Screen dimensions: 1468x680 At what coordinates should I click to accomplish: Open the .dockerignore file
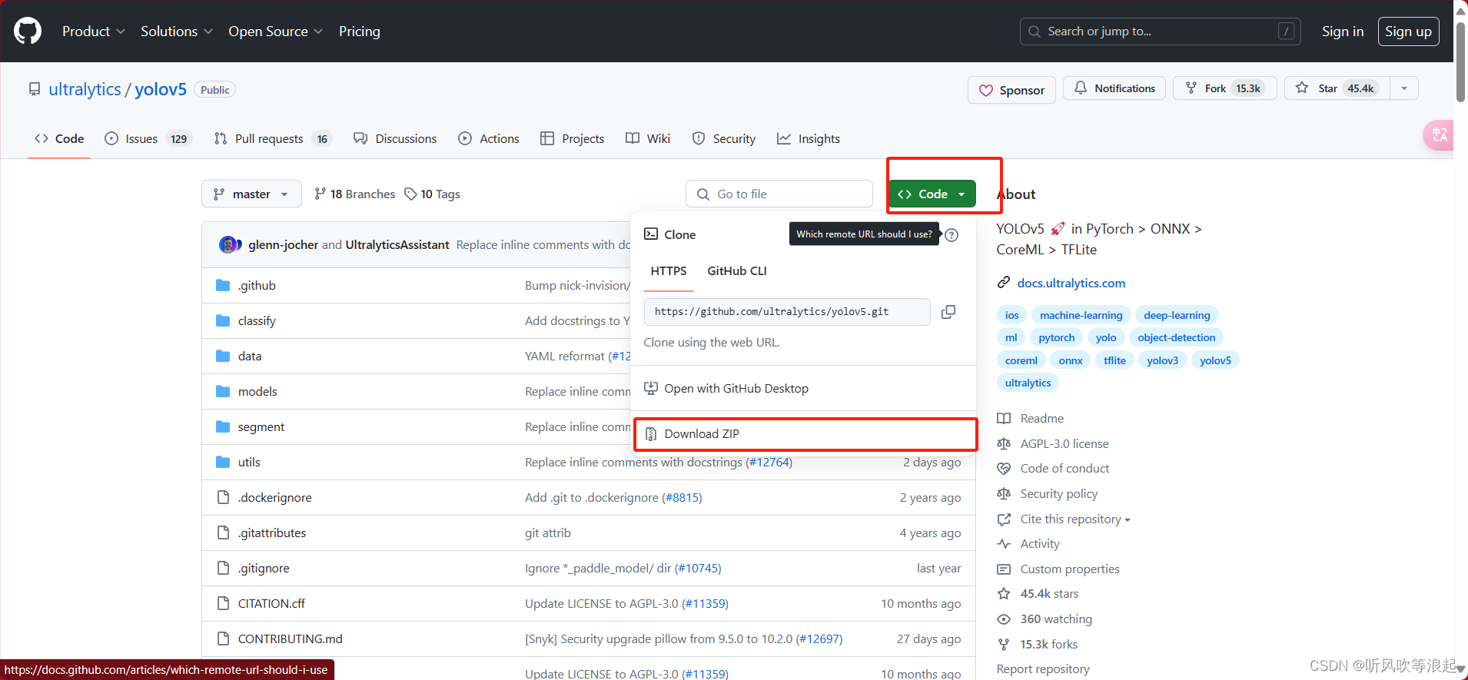point(275,498)
